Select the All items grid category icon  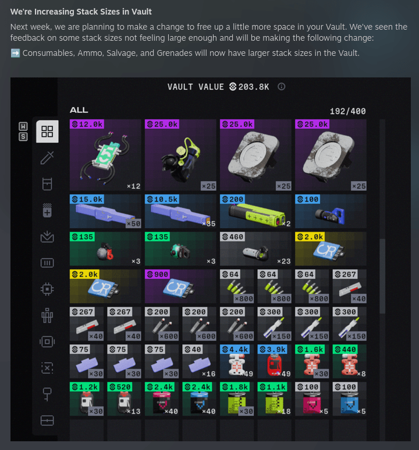pos(47,132)
